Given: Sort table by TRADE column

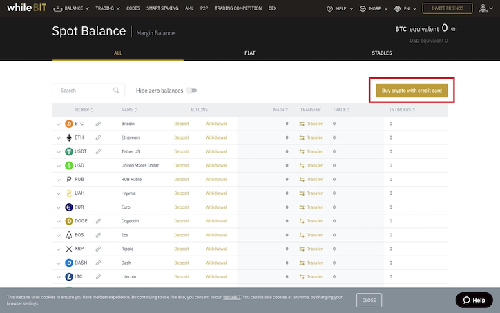Looking at the screenshot, I should 341,110.
